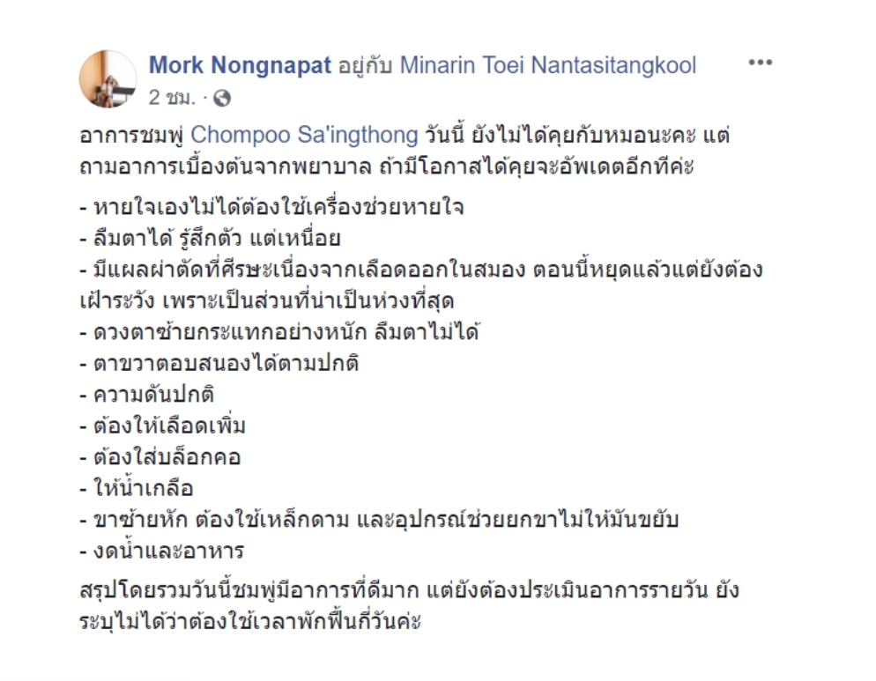The image size is (876, 681).
Task: Click the line about เครื่องช่วยหายใจ
Action: tap(272, 207)
